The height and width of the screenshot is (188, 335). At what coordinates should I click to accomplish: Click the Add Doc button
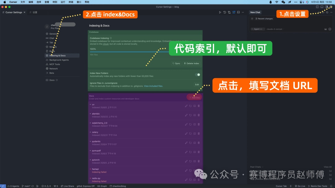194,97
